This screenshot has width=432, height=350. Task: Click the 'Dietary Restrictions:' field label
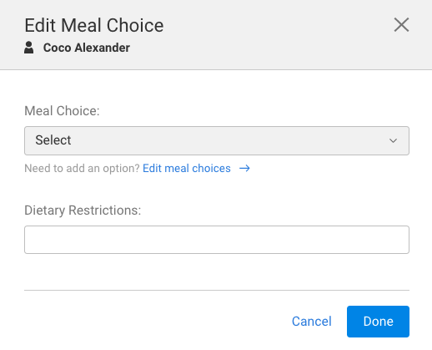83,211
